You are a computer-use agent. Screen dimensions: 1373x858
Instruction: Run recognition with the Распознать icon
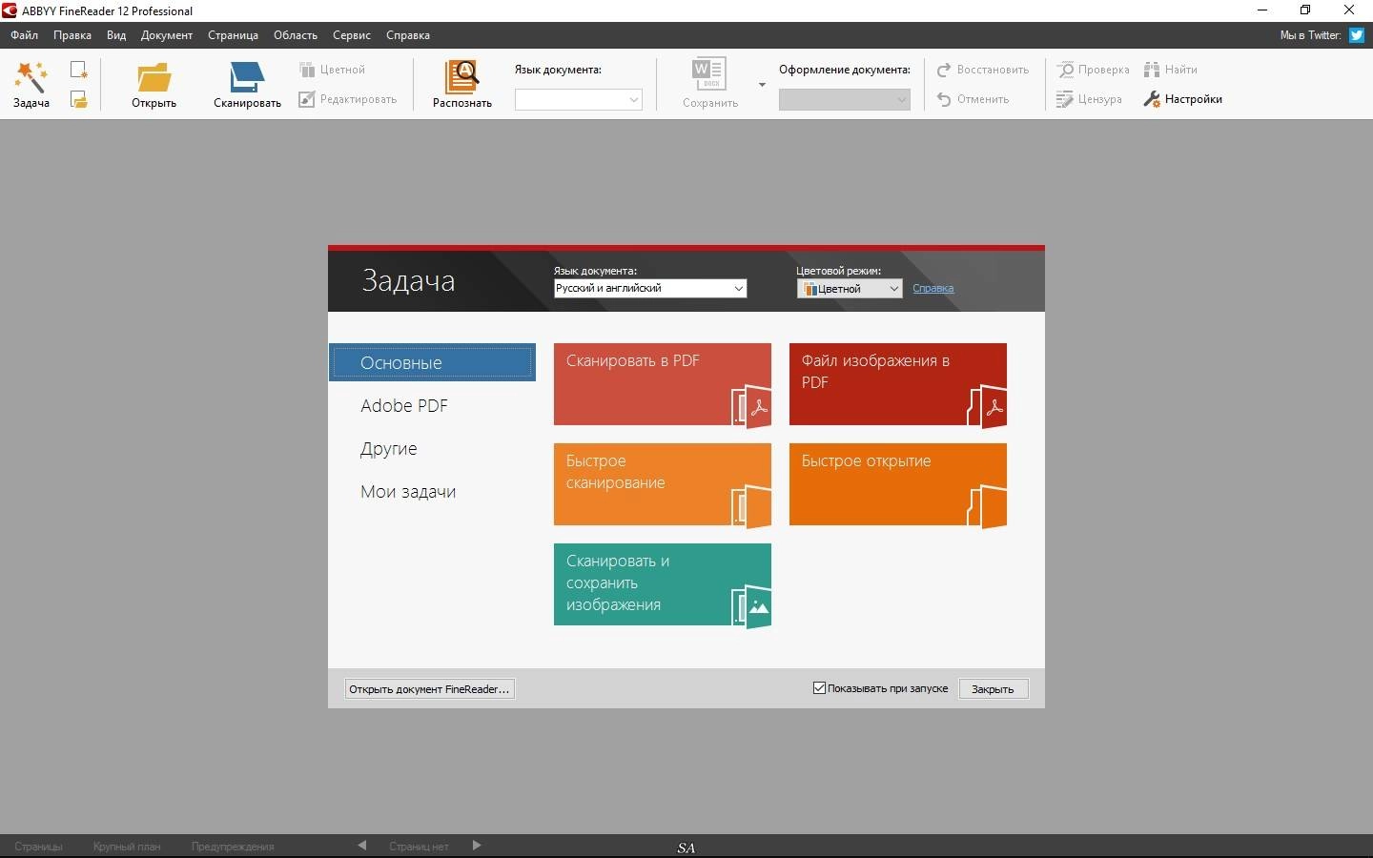461,77
